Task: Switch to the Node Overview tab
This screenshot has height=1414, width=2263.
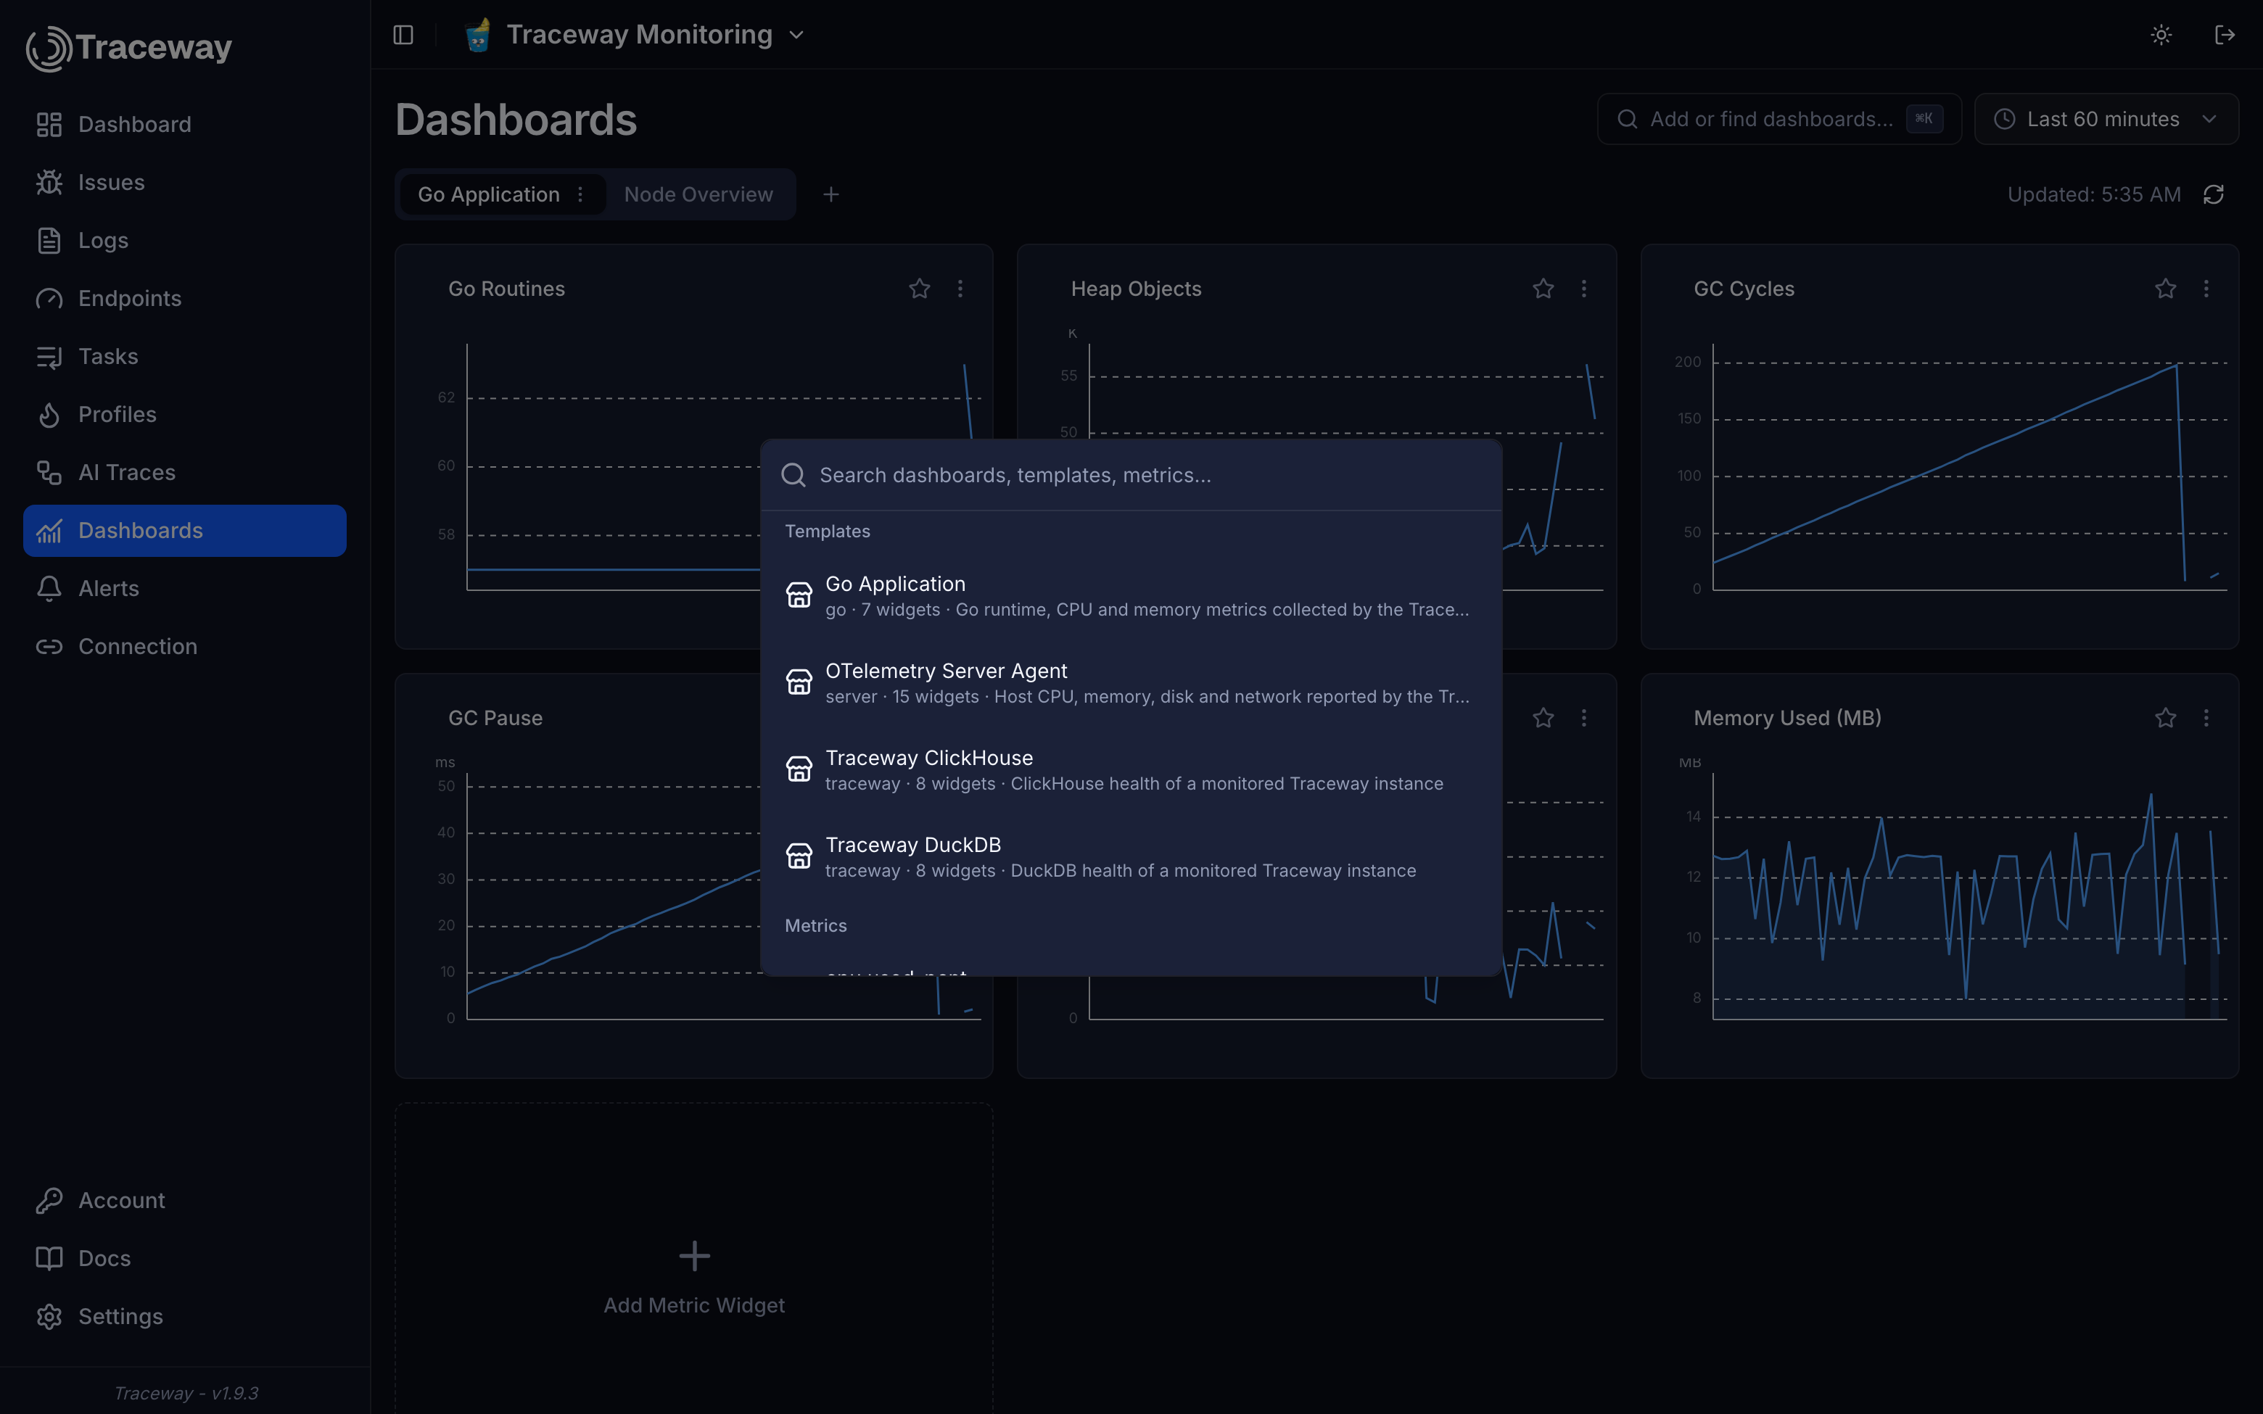Action: coord(698,194)
